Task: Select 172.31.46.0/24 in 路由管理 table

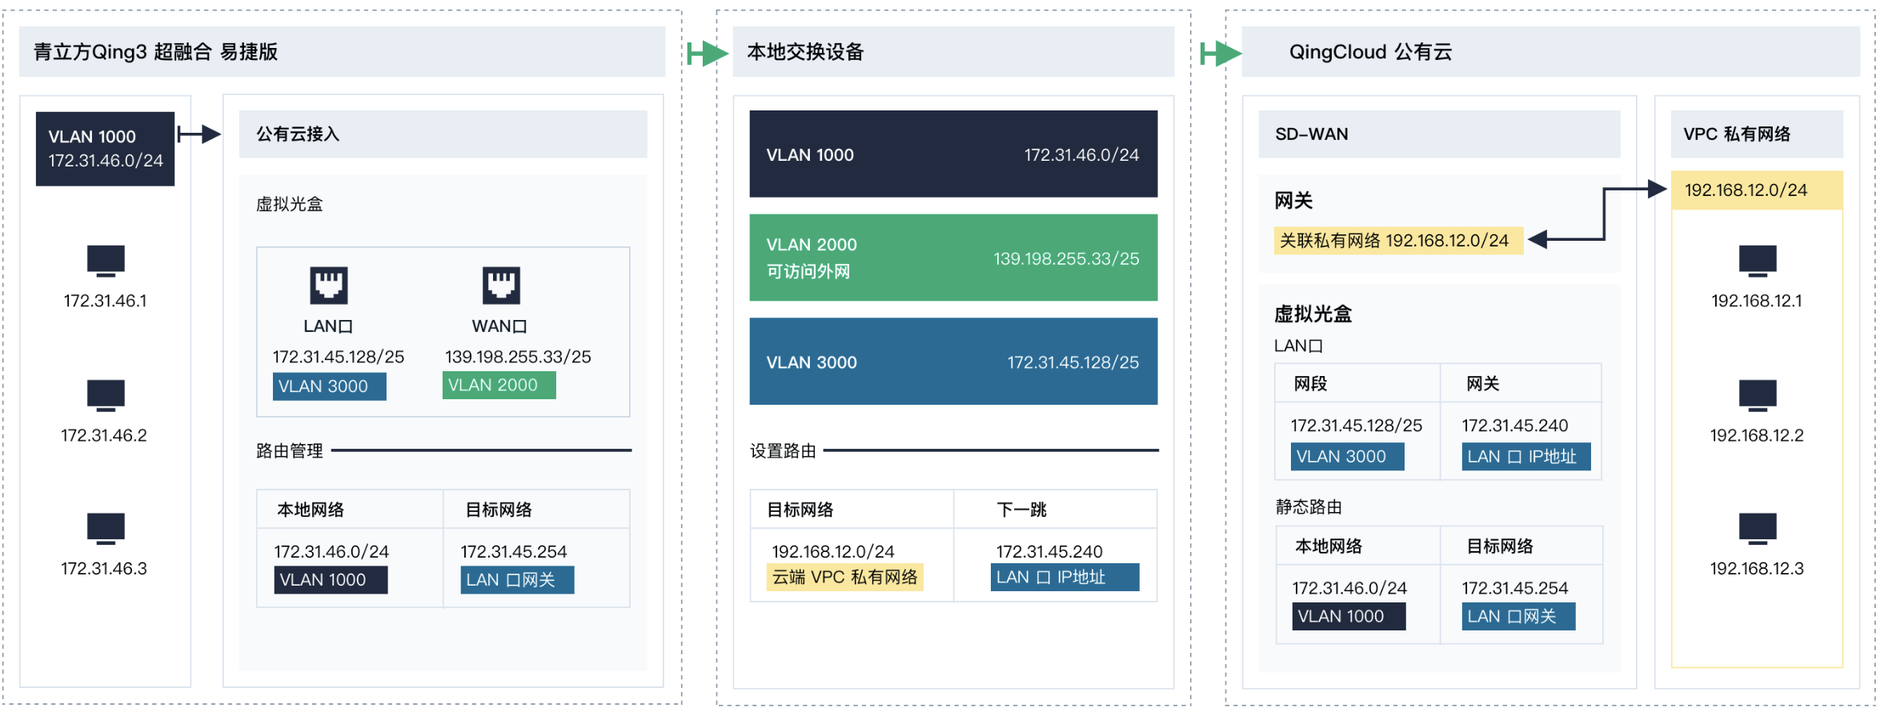Action: [x=331, y=551]
